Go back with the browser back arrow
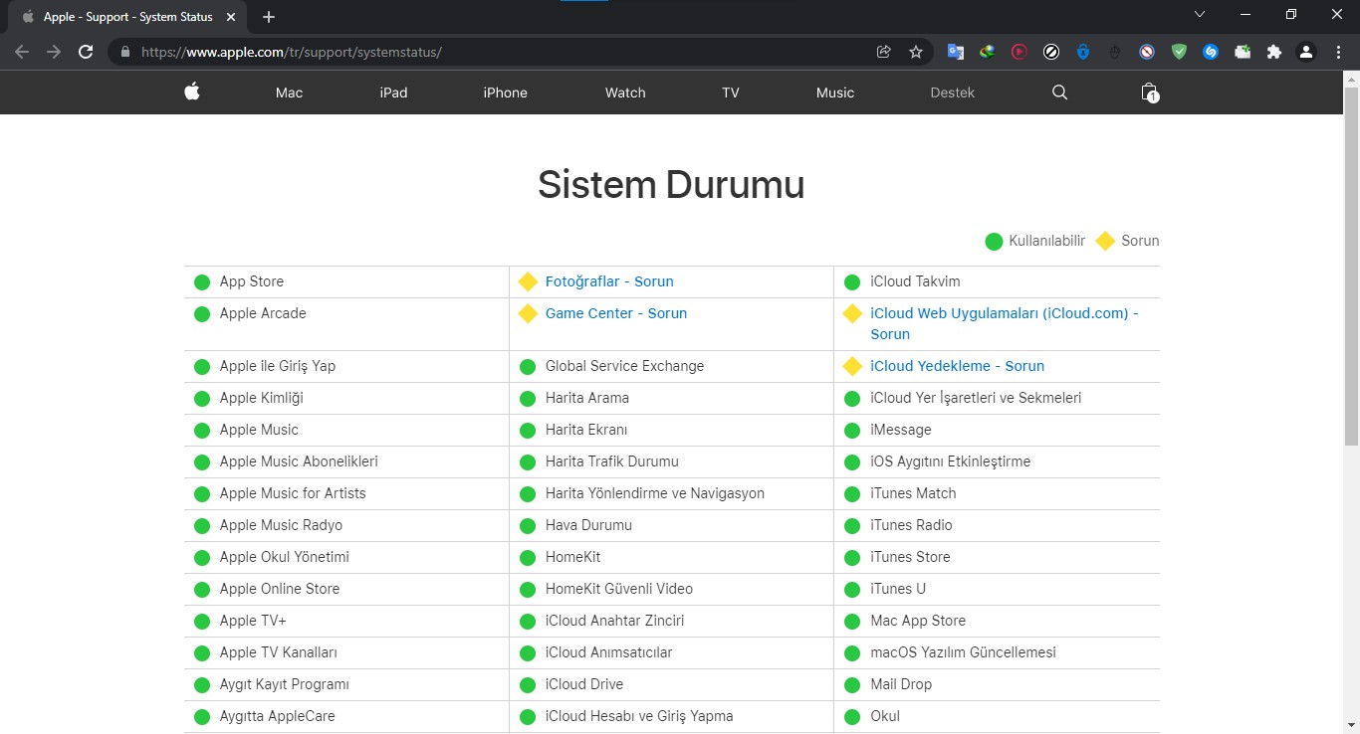 coord(22,52)
